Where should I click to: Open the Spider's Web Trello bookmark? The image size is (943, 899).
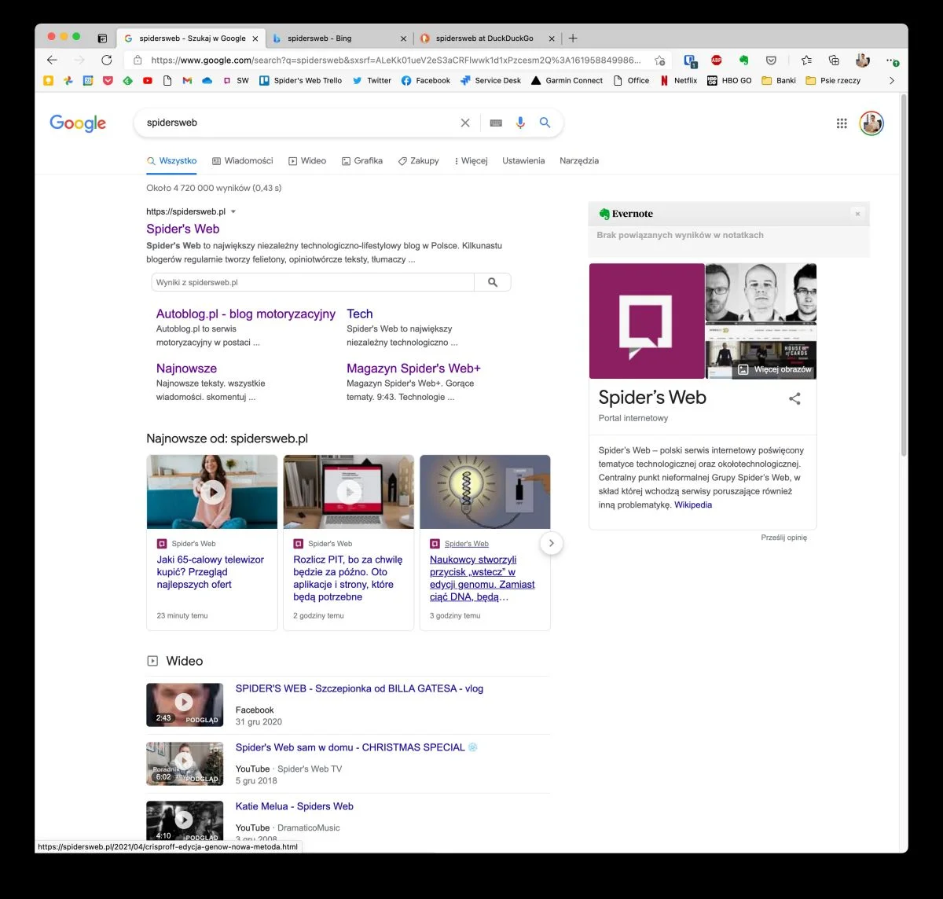(x=301, y=80)
